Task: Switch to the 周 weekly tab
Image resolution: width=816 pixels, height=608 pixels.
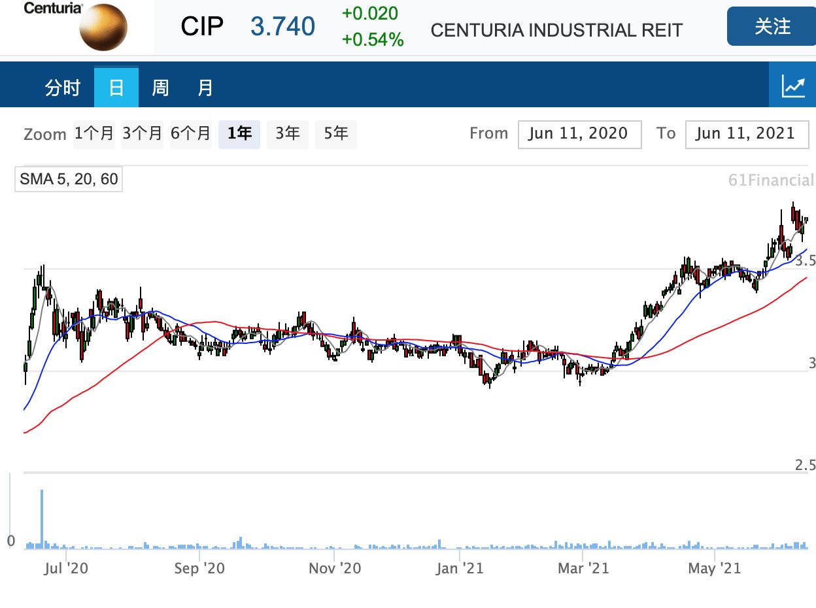Action: coord(160,87)
